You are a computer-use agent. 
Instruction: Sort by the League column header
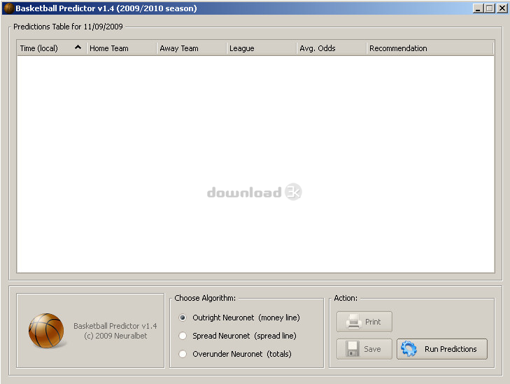pyautogui.click(x=261, y=48)
